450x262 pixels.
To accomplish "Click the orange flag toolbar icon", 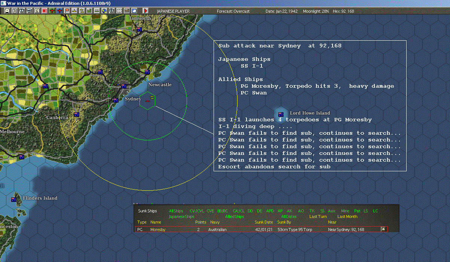I will (x=67, y=11).
